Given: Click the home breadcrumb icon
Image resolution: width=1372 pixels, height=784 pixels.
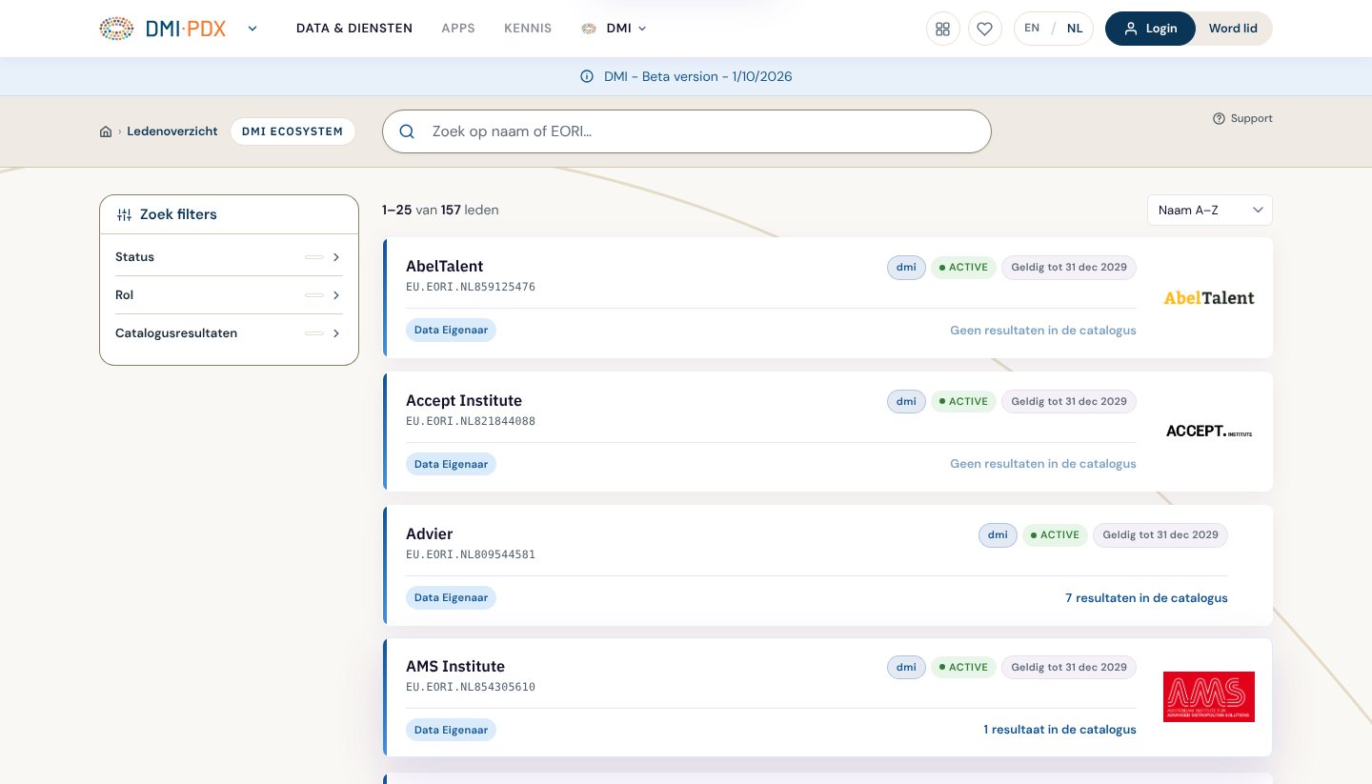Looking at the screenshot, I should pyautogui.click(x=106, y=131).
